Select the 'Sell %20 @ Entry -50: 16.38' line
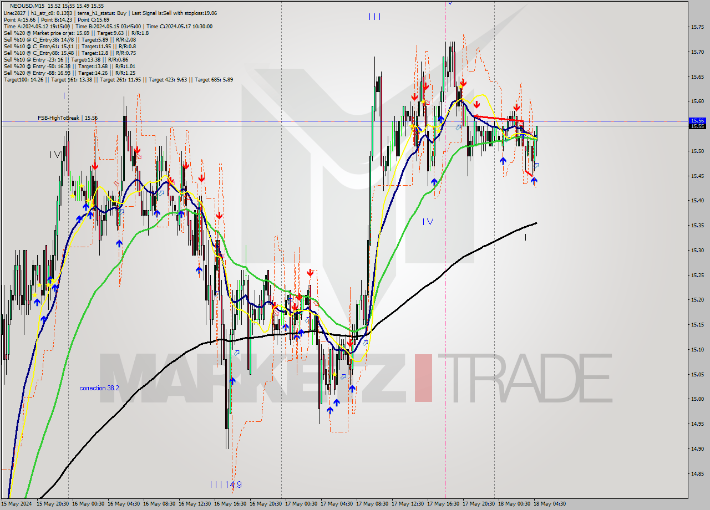The image size is (710, 510). (69, 66)
